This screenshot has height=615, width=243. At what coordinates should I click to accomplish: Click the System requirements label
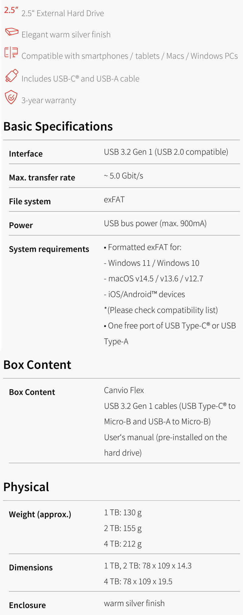point(49,249)
